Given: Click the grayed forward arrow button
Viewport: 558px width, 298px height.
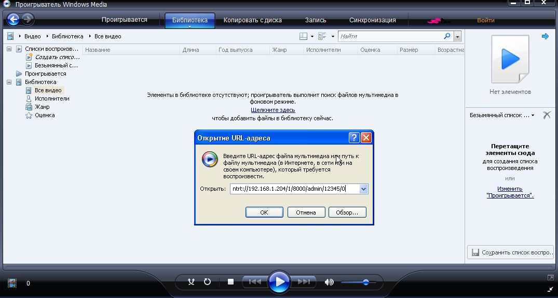Looking at the screenshot, I should (28, 19).
